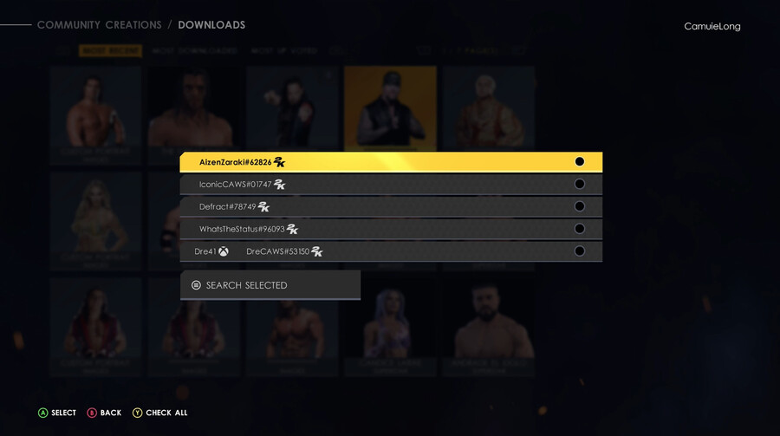This screenshot has width=780, height=436.
Task: Click the green A Select button icon
Action: click(42, 413)
